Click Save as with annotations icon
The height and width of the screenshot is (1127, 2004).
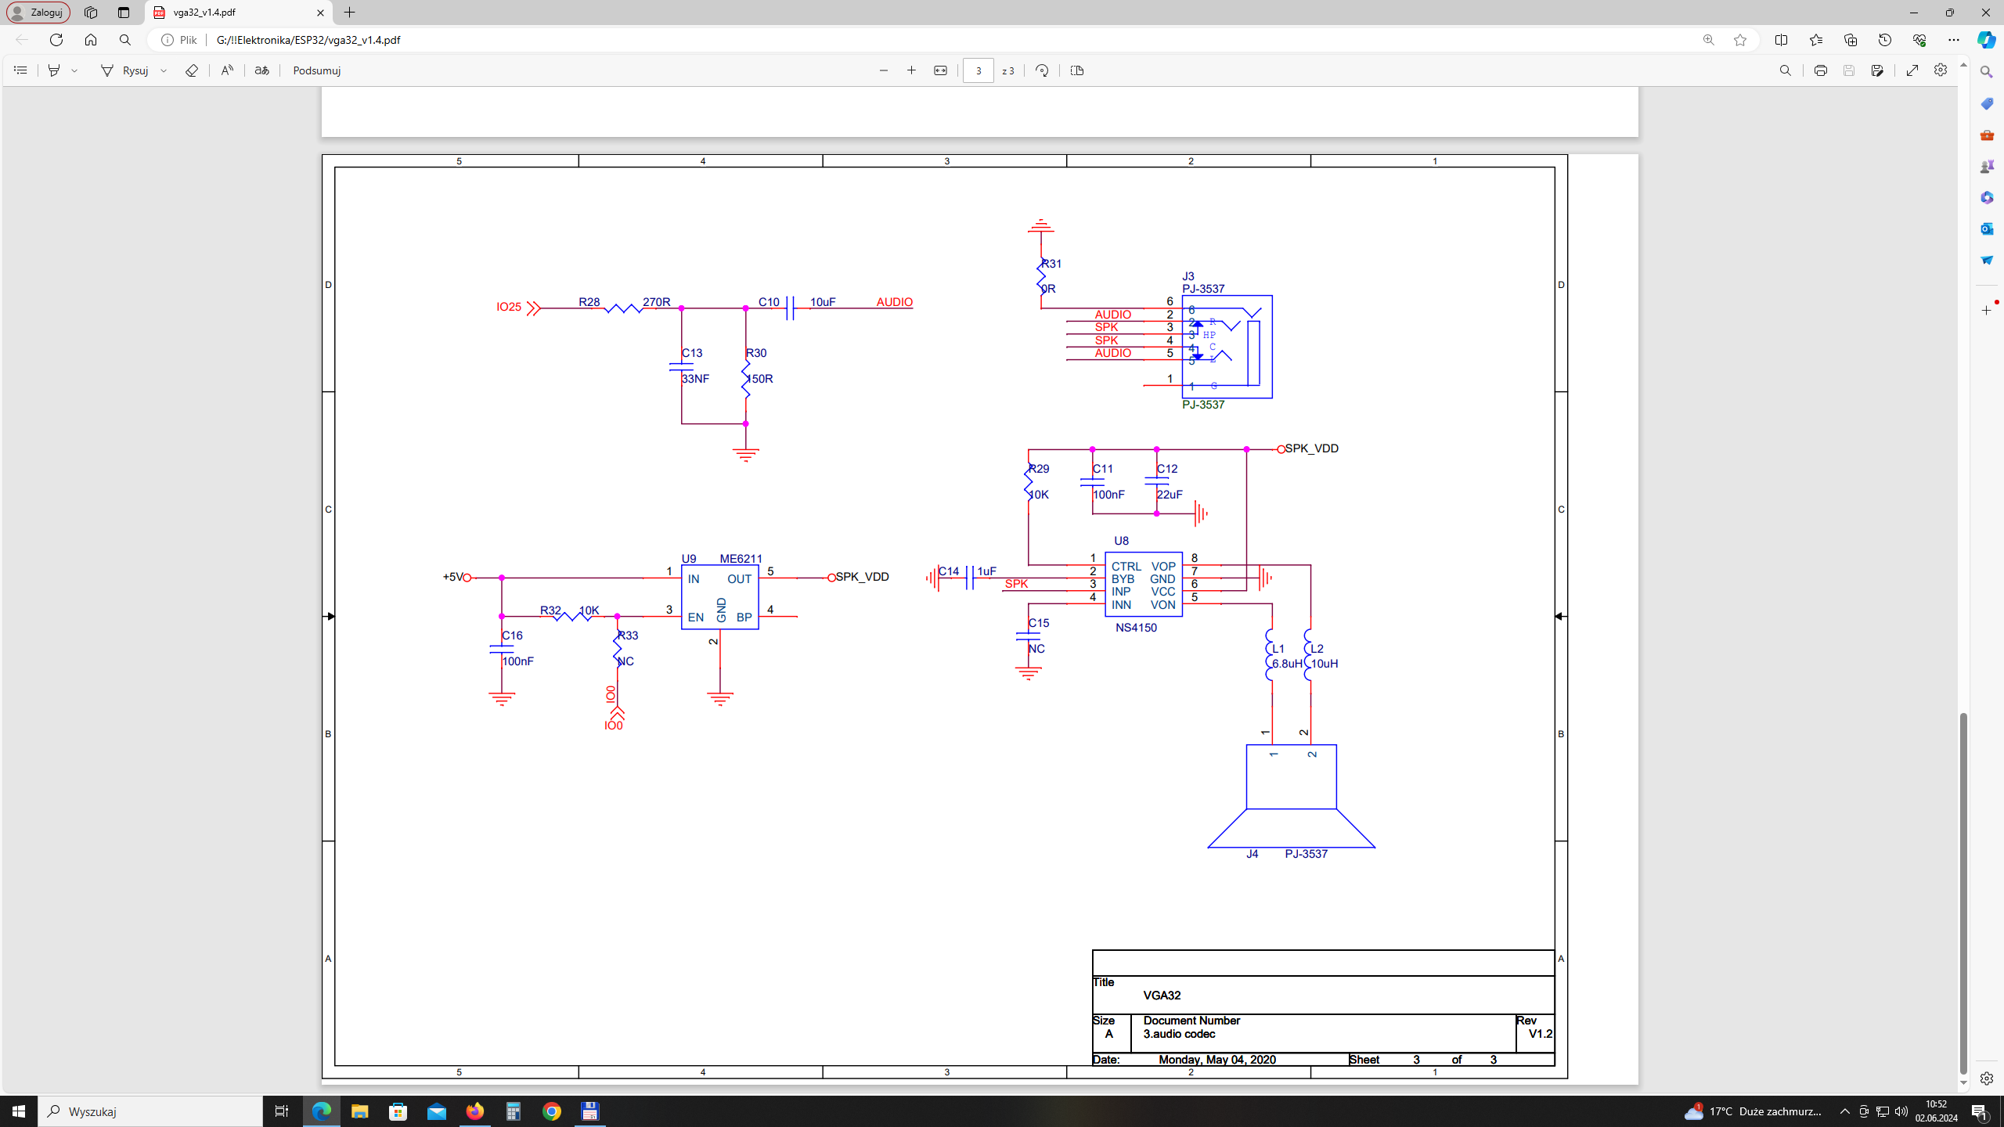pyautogui.click(x=1877, y=70)
